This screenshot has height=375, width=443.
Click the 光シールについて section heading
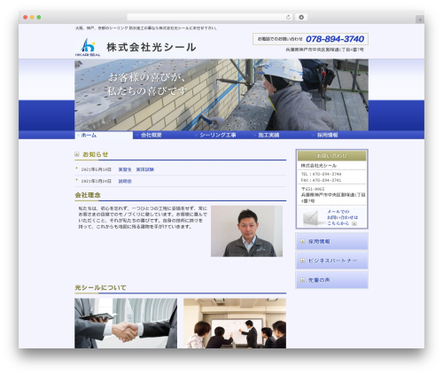100,287
